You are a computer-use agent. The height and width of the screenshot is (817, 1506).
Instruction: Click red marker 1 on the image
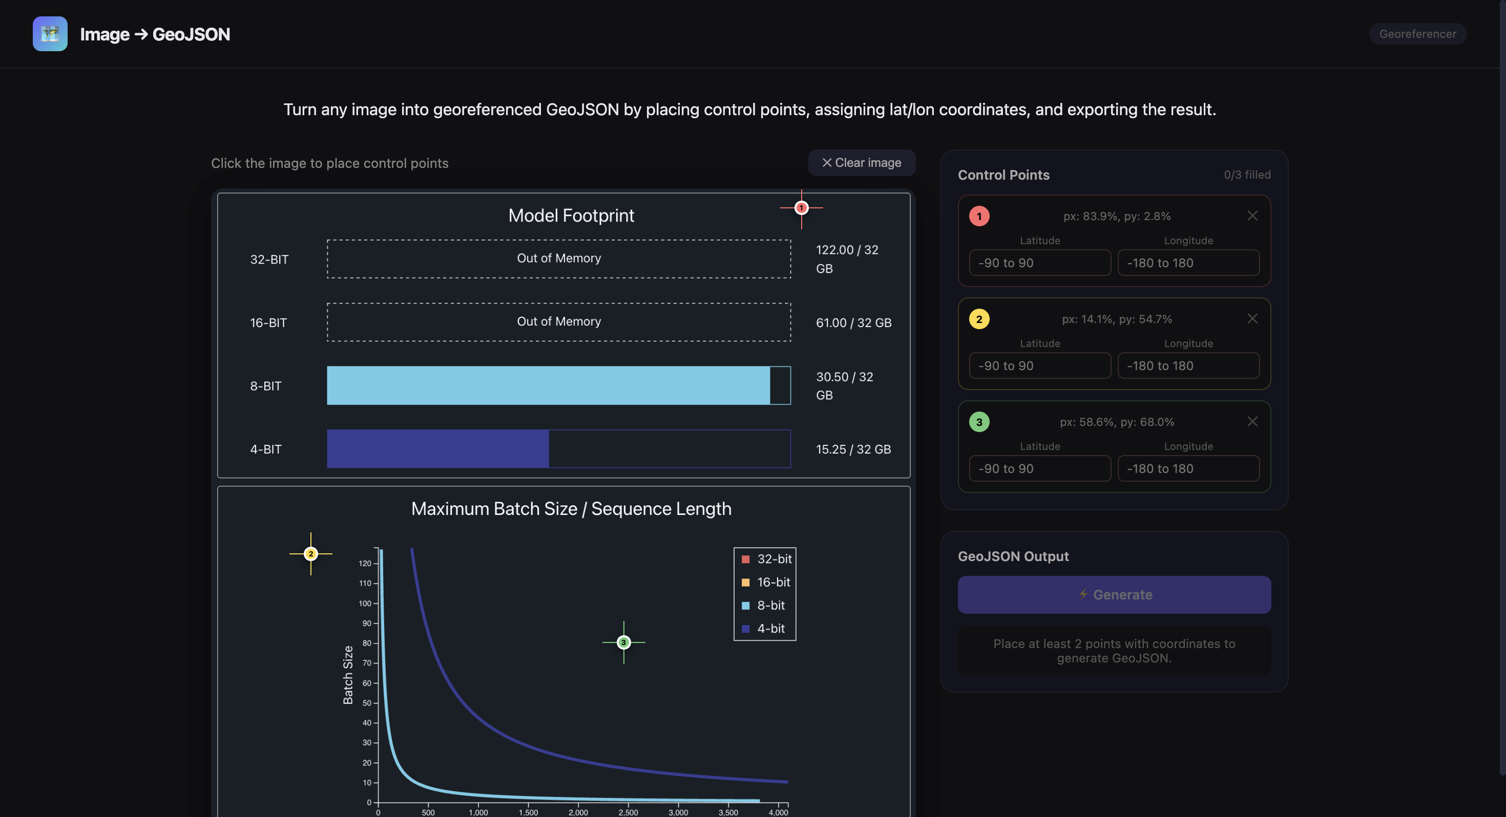(801, 207)
